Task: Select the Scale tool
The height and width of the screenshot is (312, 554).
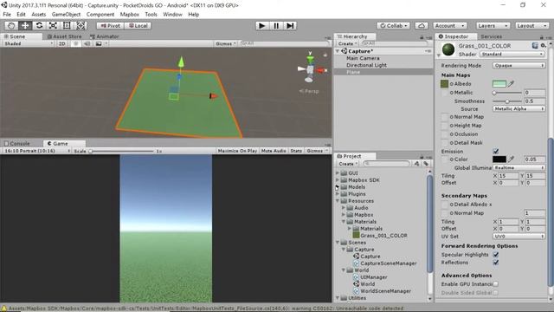Action: click(53, 26)
